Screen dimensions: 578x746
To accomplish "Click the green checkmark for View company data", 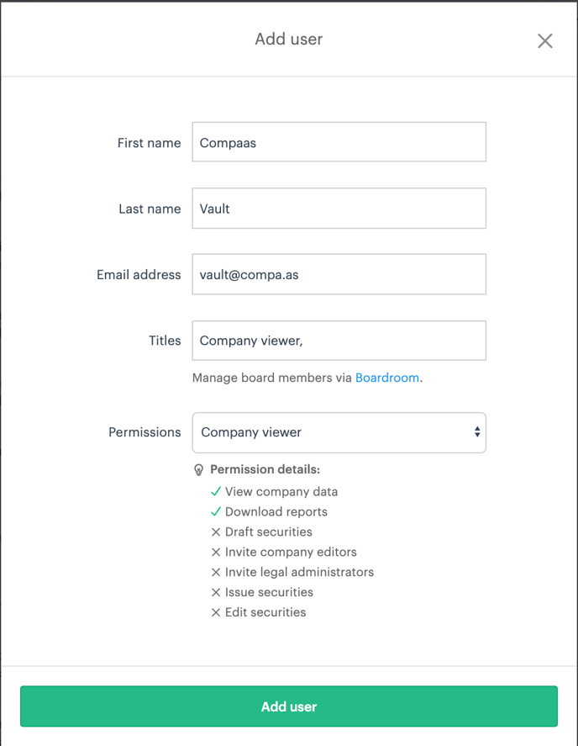I will pos(216,491).
